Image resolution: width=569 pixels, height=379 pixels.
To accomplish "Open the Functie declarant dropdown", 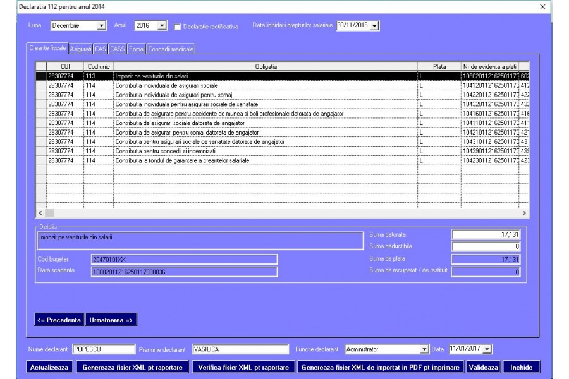I will [x=424, y=349].
